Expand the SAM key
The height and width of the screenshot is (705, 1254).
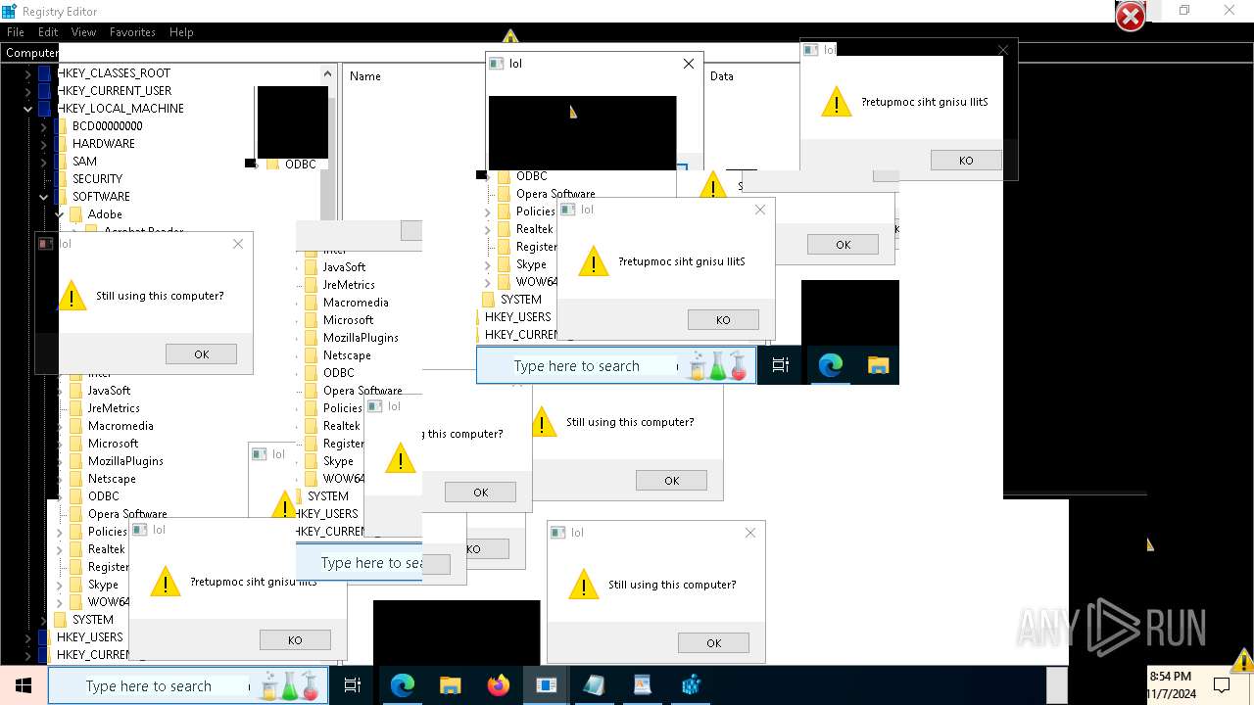pos(44,162)
